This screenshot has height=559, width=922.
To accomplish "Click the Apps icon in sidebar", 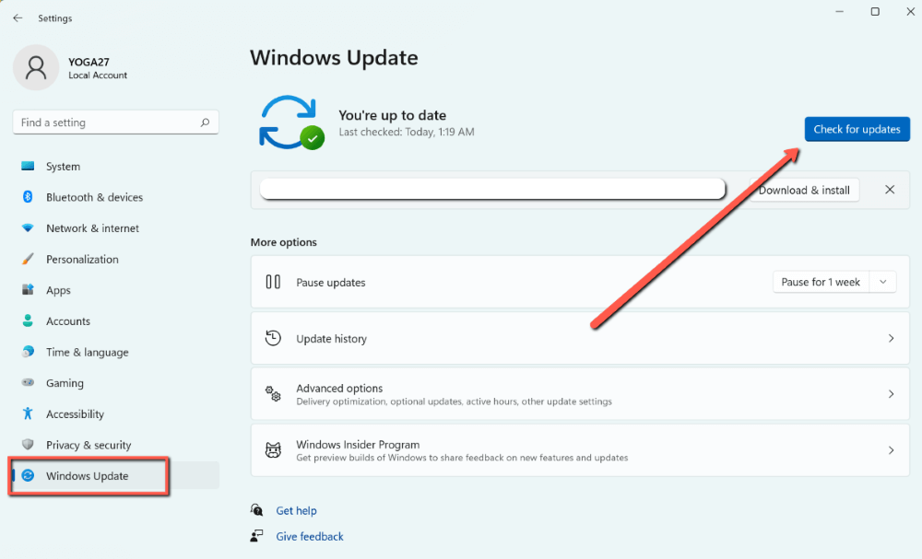I will click(28, 289).
